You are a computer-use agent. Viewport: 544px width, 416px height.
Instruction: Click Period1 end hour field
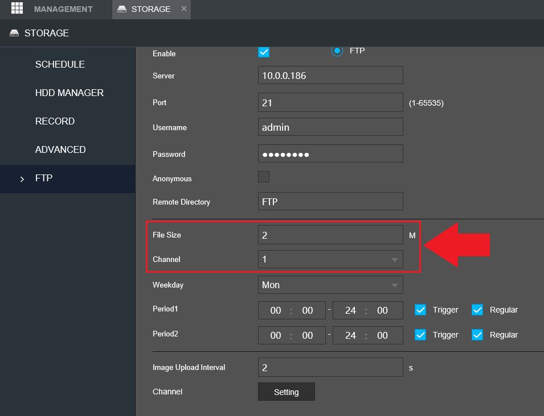coord(350,310)
